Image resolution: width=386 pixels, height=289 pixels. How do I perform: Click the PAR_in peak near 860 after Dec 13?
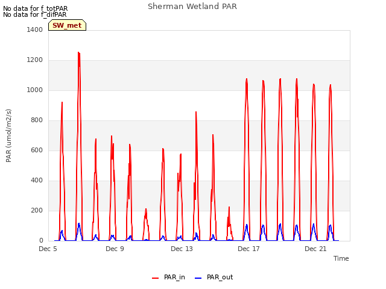coord(196,112)
